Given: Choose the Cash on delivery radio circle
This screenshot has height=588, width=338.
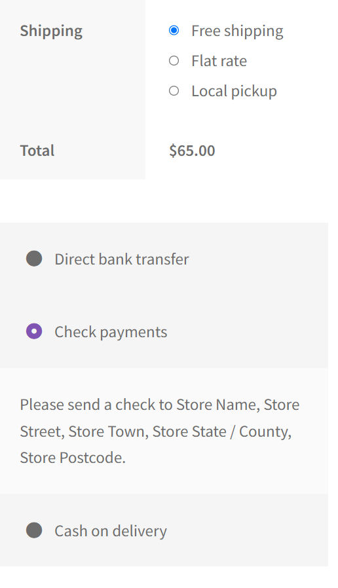Looking at the screenshot, I should [x=34, y=530].
